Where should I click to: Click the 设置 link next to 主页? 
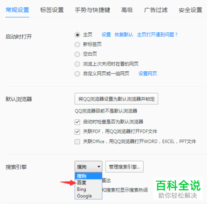coord(106,34)
